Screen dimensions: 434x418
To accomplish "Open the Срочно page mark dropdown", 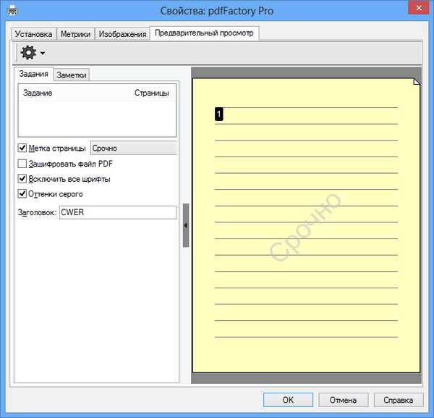I will tap(133, 148).
